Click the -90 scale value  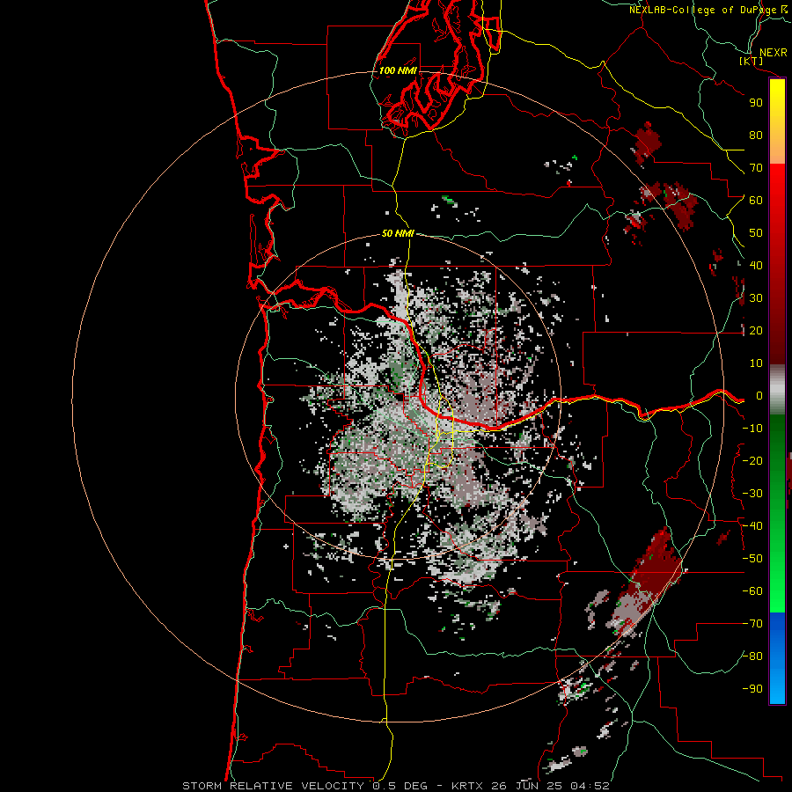click(752, 689)
